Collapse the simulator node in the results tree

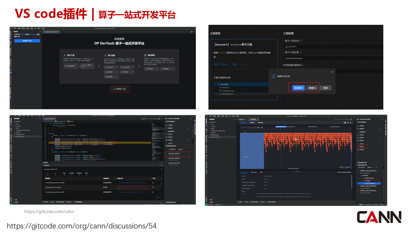click(x=361, y=175)
